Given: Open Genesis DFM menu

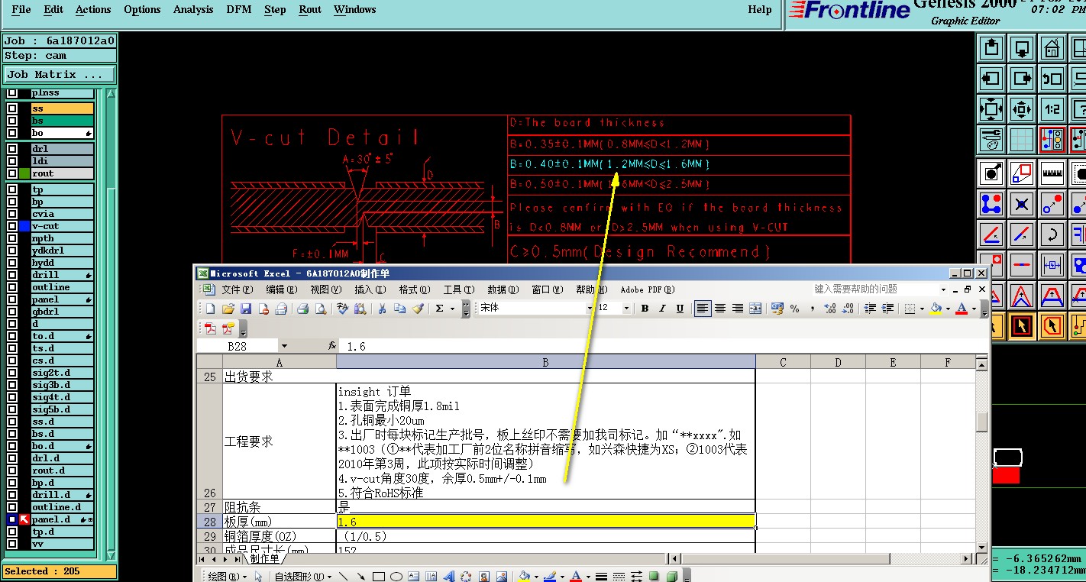Looking at the screenshot, I should pos(239,10).
